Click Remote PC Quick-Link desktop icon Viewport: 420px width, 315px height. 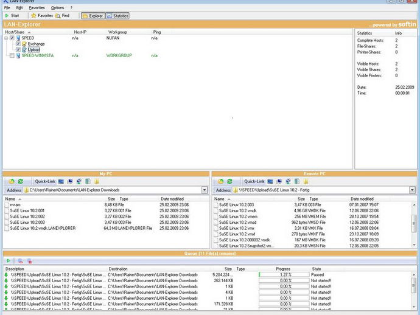point(270,181)
